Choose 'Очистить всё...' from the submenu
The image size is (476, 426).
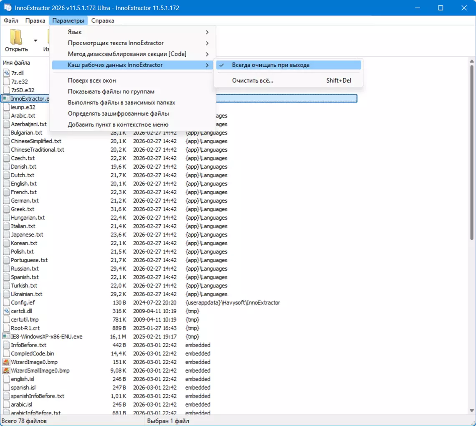point(253,81)
